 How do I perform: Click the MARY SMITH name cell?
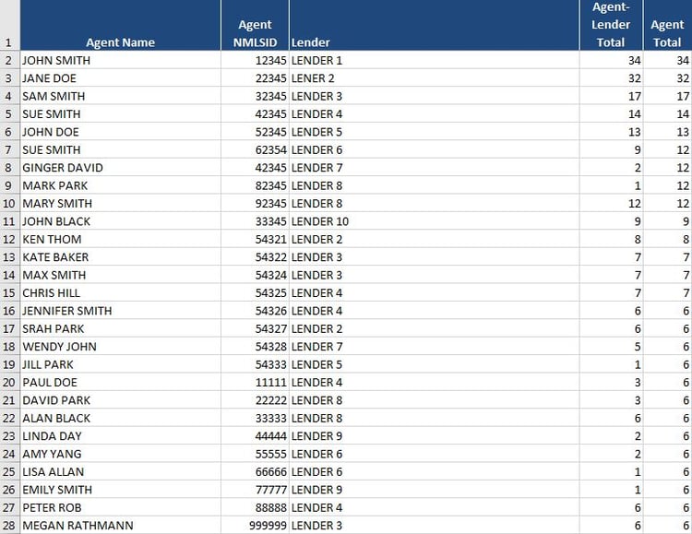pyautogui.click(x=120, y=203)
